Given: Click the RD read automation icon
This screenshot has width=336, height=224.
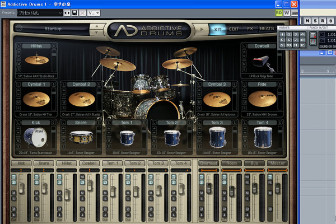Looking at the screenshot, I should tap(279, 13).
